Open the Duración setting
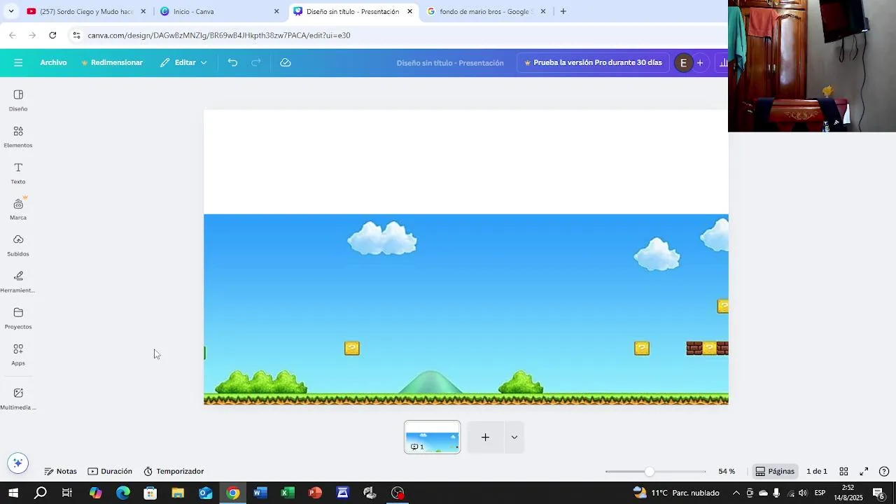The image size is (896, 504). (110, 472)
